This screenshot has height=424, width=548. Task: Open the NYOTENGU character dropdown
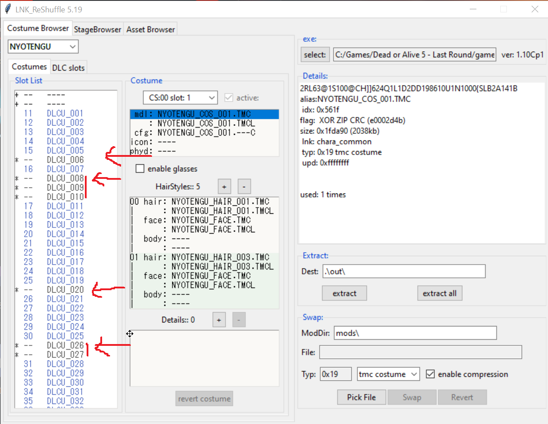point(43,46)
